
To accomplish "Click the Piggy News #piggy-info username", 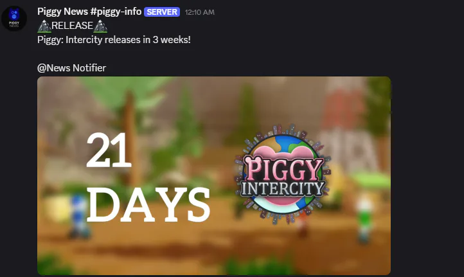I will 89,12.
